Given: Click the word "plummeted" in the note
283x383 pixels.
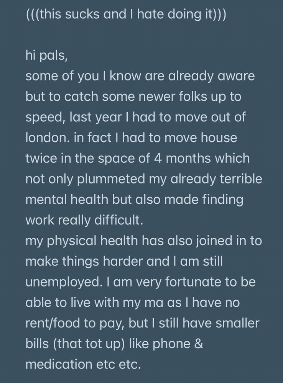Looking at the screenshot, I should click(x=111, y=179).
